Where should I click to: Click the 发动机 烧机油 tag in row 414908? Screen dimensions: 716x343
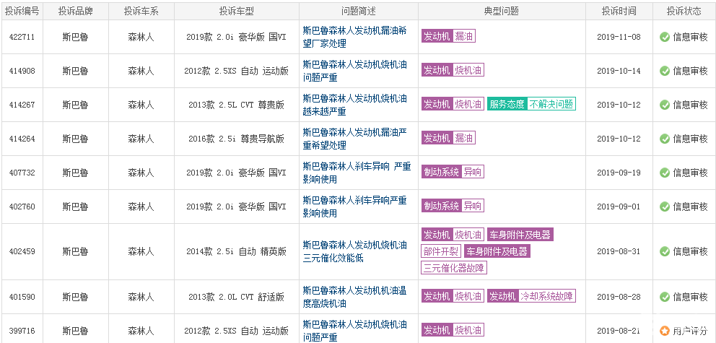pos(453,70)
